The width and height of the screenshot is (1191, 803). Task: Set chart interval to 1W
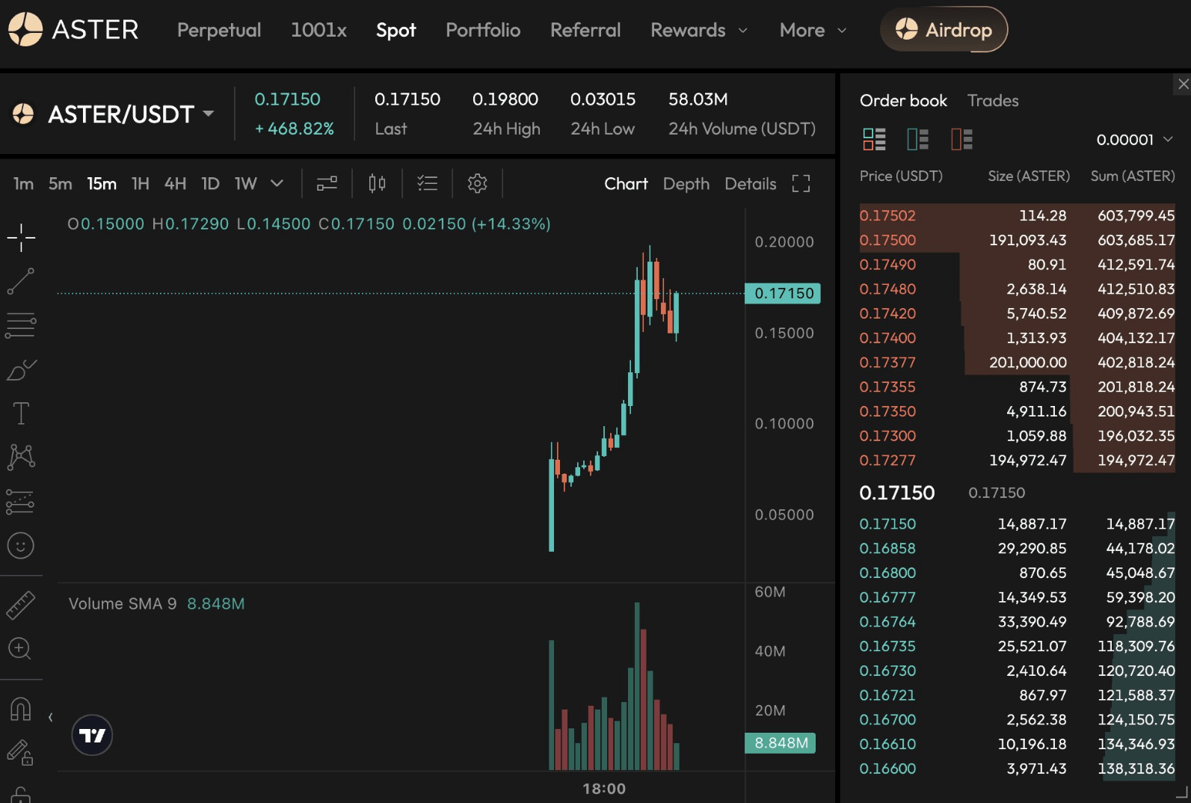coord(246,184)
